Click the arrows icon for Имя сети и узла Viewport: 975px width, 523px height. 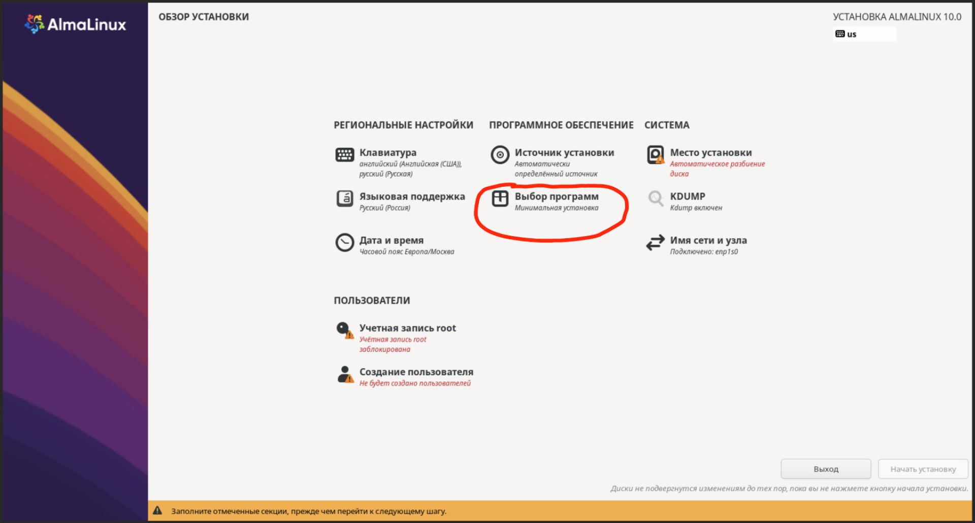click(x=655, y=242)
